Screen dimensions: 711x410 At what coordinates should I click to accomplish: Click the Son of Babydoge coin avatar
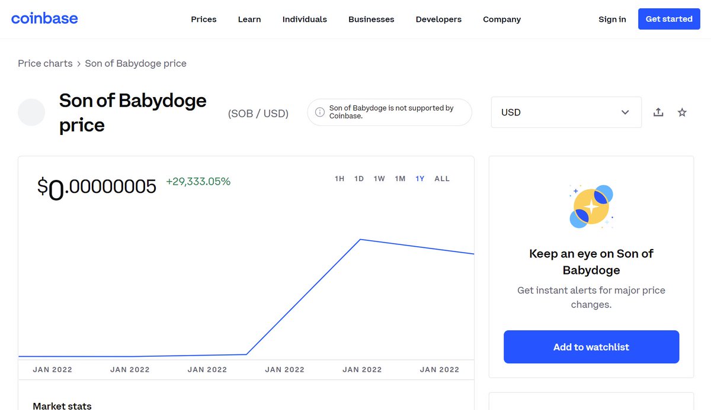tap(31, 112)
